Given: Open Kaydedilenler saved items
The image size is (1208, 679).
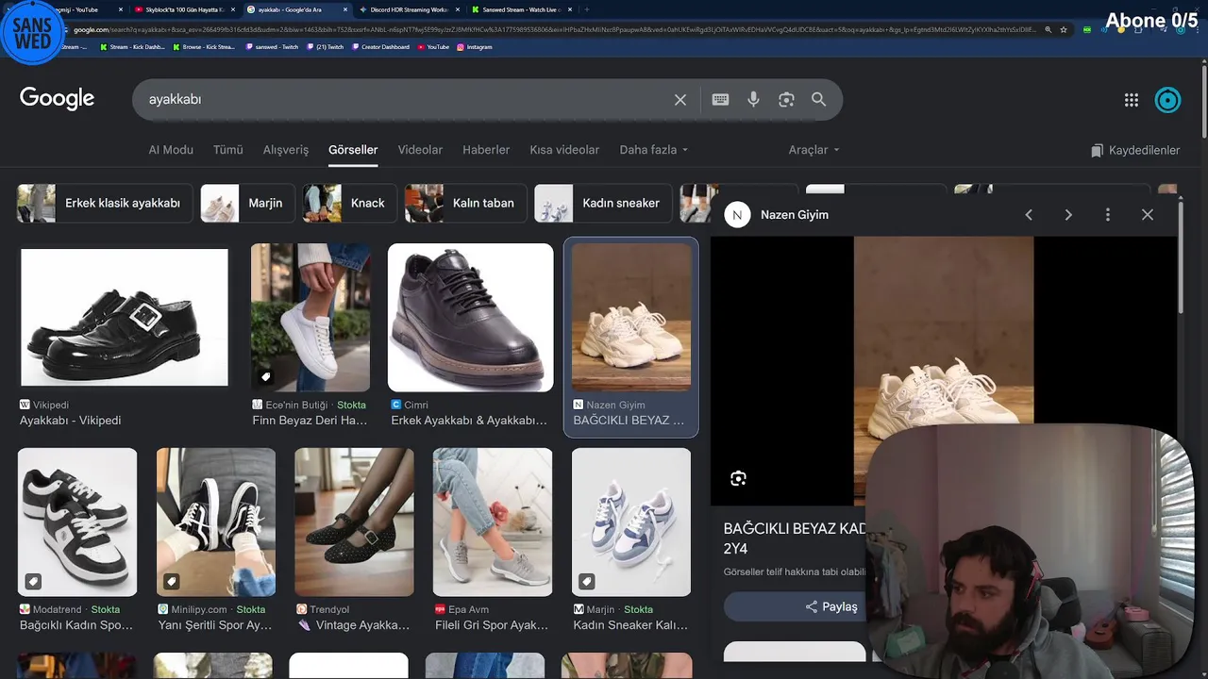Looking at the screenshot, I should [x=1135, y=150].
